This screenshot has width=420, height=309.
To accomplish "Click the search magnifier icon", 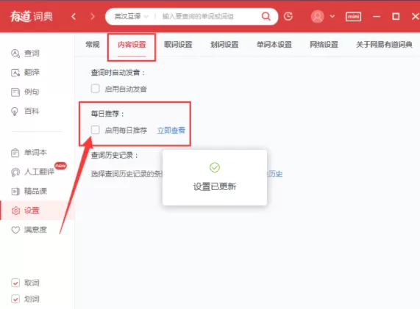I will click(266, 16).
